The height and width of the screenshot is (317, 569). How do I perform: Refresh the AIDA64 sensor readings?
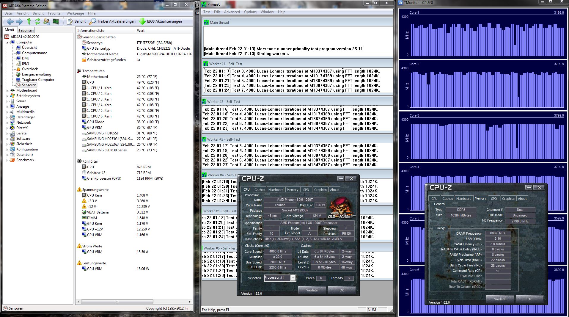coord(37,21)
